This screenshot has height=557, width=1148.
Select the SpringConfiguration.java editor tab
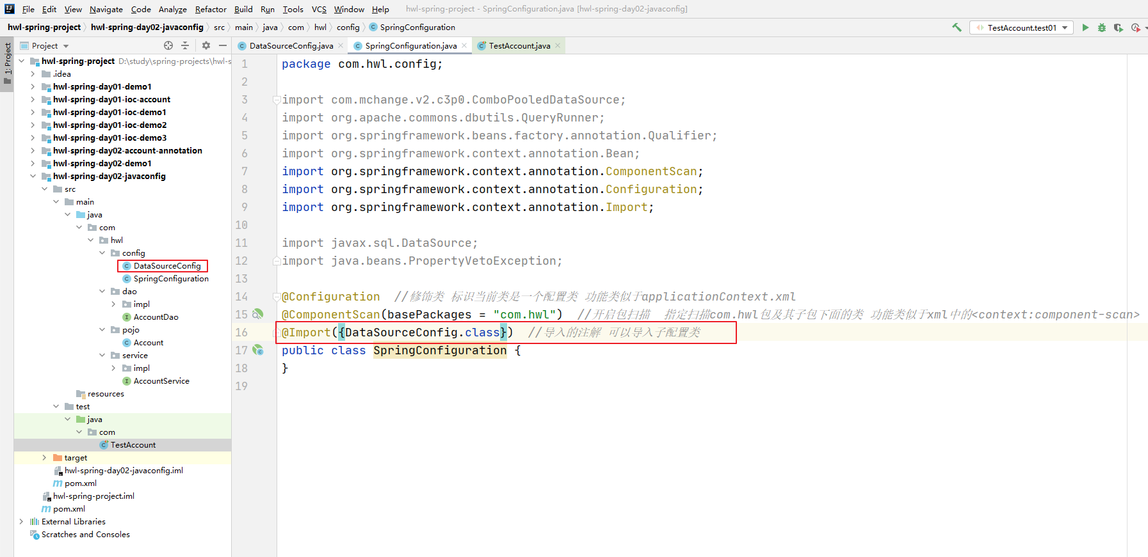pyautogui.click(x=411, y=45)
